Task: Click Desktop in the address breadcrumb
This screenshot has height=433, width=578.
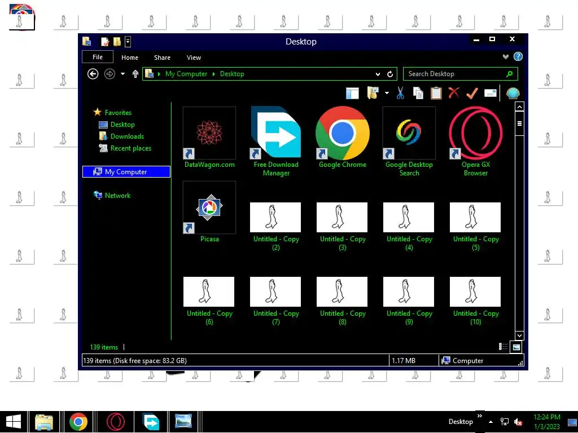Action: 232,74
